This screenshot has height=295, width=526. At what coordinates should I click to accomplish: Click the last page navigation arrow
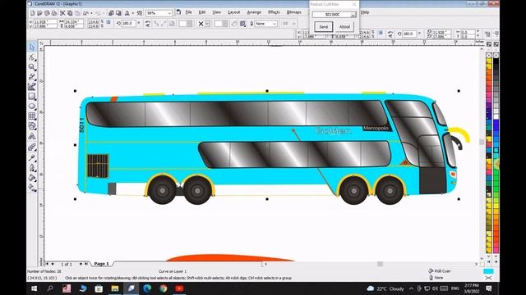86,264
